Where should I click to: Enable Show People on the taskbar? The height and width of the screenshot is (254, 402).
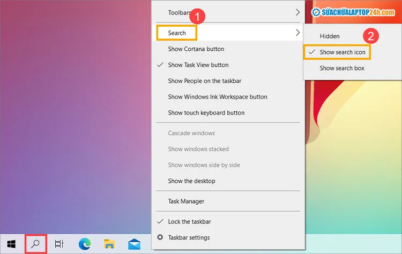(x=204, y=81)
